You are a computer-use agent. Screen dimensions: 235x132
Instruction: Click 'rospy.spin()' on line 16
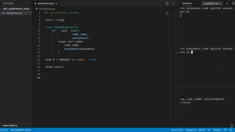pyautogui.click(x=55, y=67)
